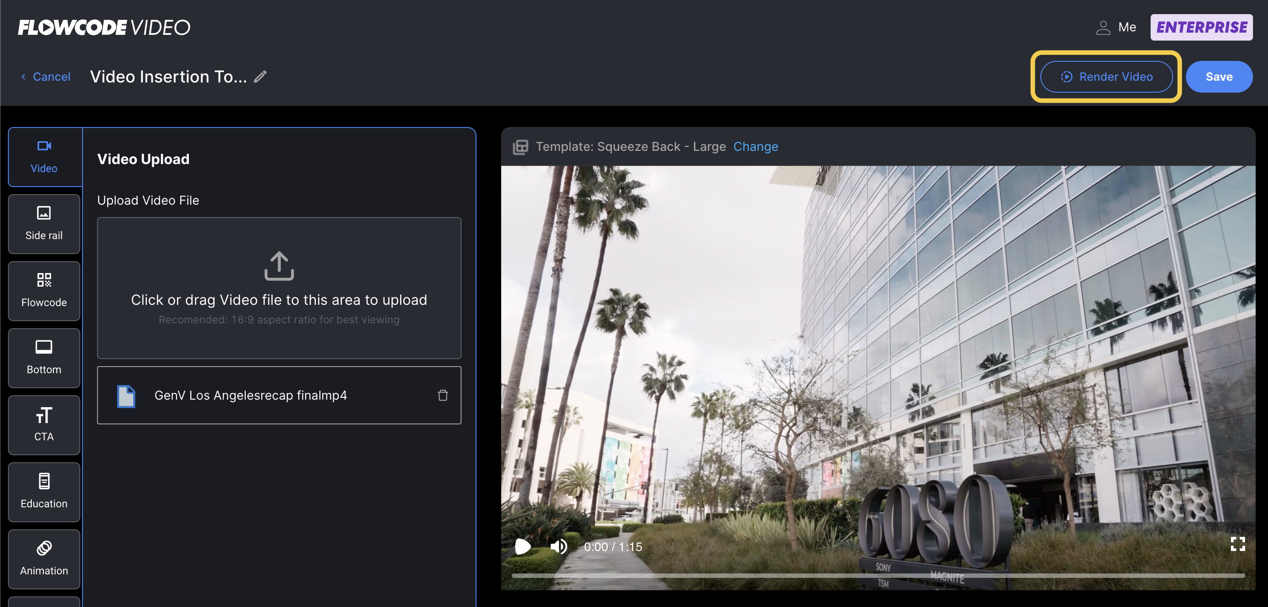This screenshot has width=1268, height=607.
Task: Click the Flowcode Video logo
Action: (104, 27)
